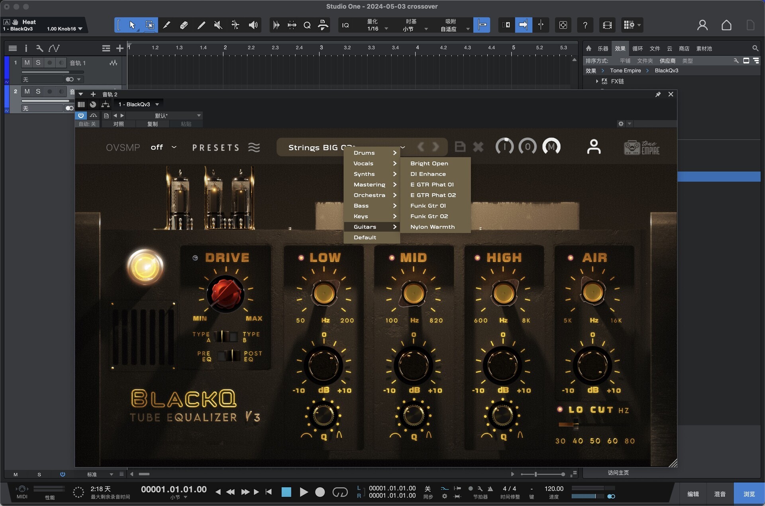This screenshot has width=765, height=506.
Task: Click the 复制 copy button
Action: [x=153, y=124]
